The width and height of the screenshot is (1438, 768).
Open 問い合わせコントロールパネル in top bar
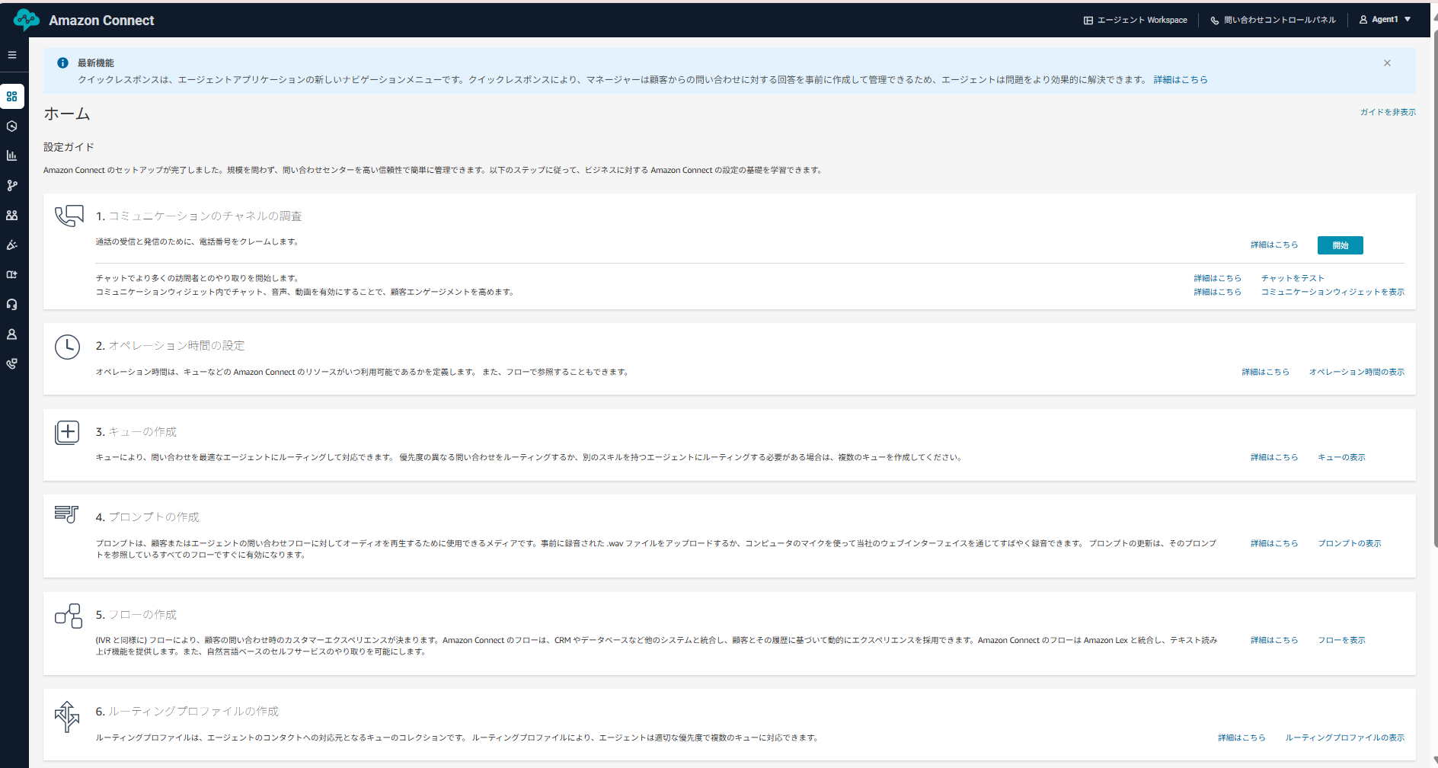[x=1273, y=20]
